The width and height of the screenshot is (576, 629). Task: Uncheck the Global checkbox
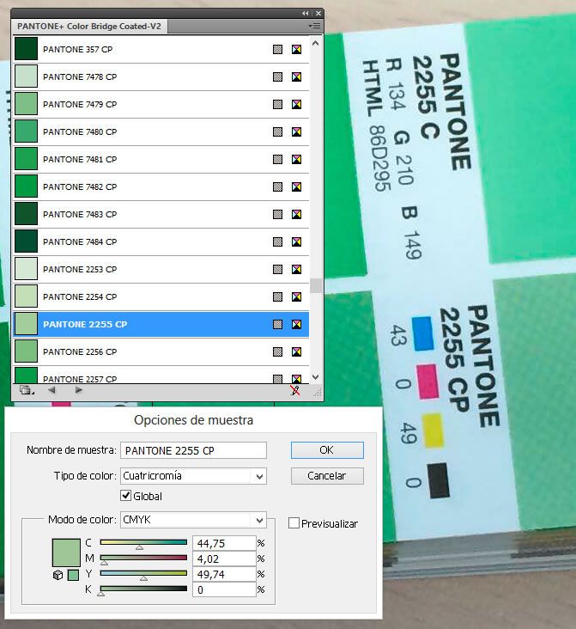click(126, 496)
